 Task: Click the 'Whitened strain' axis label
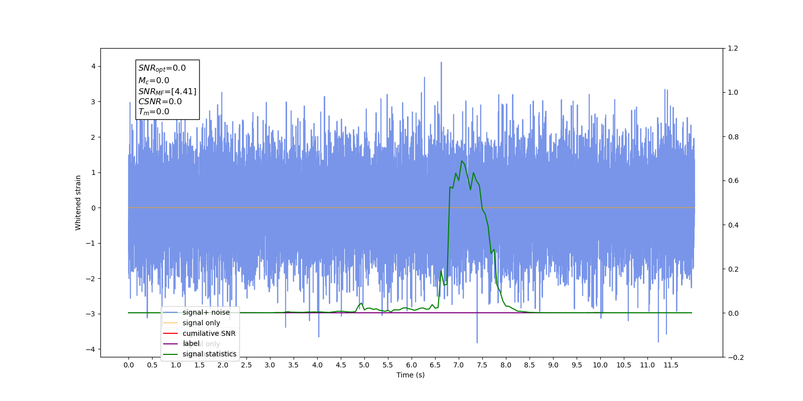(x=78, y=203)
